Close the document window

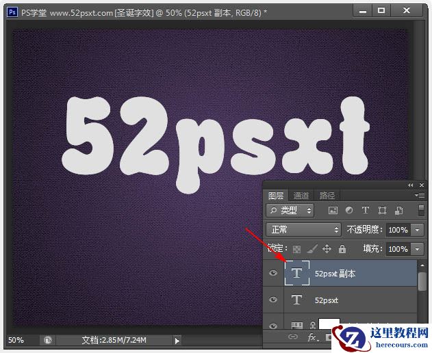point(407,11)
